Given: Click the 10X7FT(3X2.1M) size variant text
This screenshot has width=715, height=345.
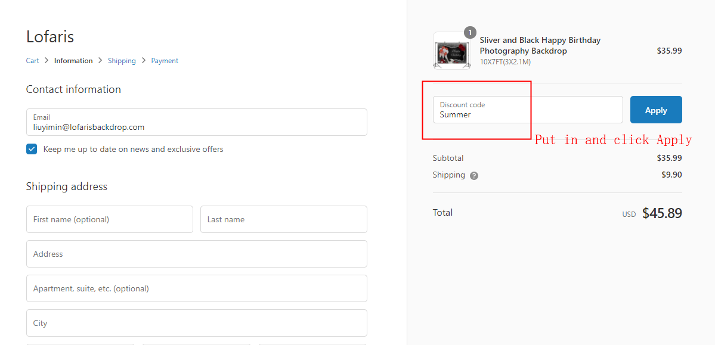Looking at the screenshot, I should click(x=505, y=62).
